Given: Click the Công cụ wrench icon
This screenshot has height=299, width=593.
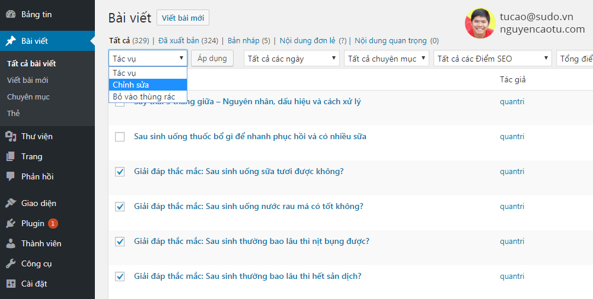Looking at the screenshot, I should pos(11,263).
